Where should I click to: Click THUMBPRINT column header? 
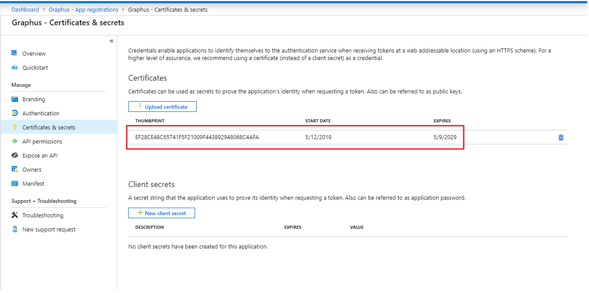coord(150,121)
